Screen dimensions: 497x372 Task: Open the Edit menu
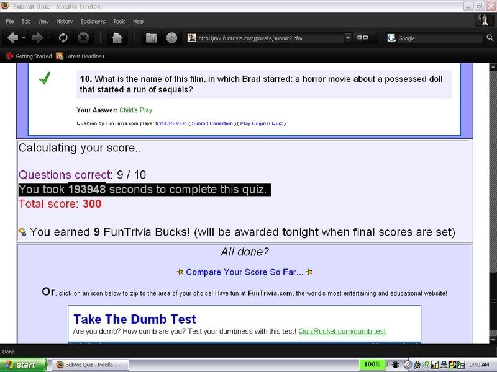coord(25,22)
